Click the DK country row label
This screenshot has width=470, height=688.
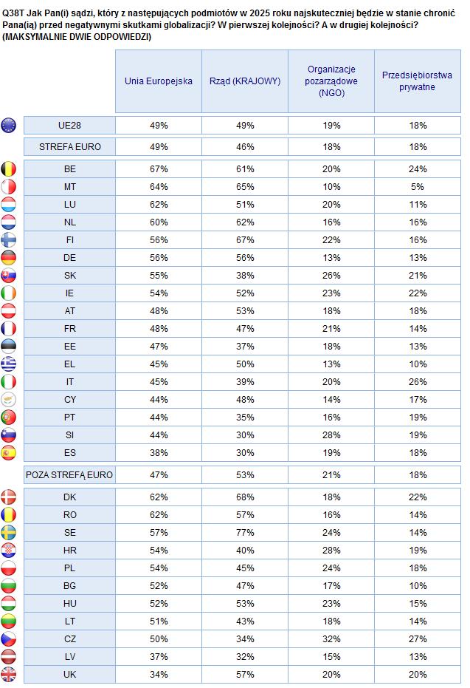tap(69, 497)
